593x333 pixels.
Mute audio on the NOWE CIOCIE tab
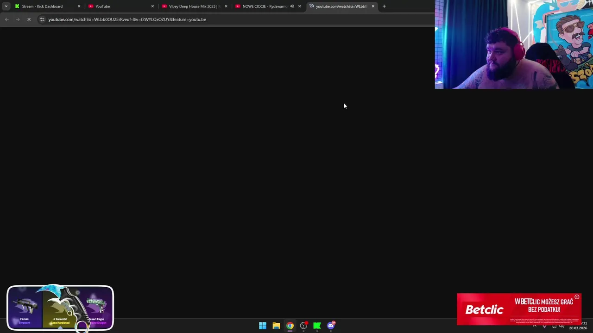click(x=292, y=6)
